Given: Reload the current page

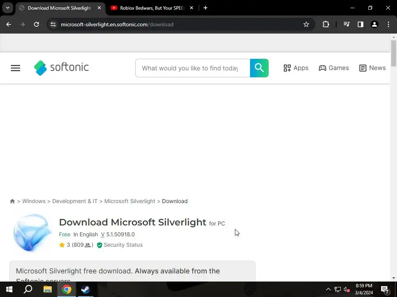Looking at the screenshot, I should click(36, 24).
